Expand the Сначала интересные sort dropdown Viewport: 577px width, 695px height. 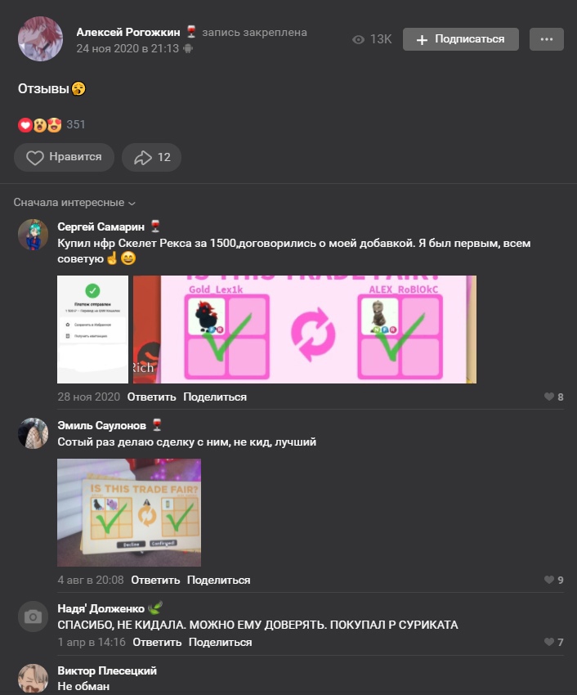(x=74, y=203)
